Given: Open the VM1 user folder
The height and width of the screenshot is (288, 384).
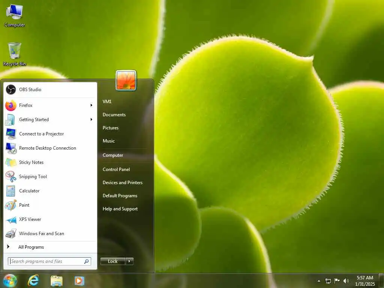Looking at the screenshot, I should 107,101.
